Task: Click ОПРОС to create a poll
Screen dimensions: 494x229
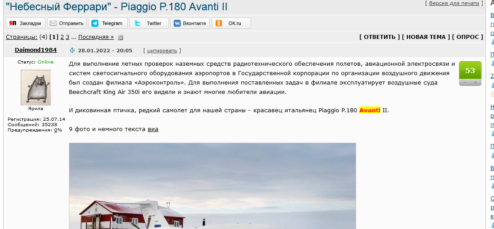Action: [468, 37]
